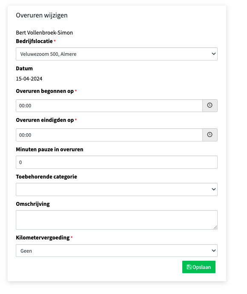Image resolution: width=247 pixels, height=294 pixels.
Task: Click inside the Omschrijving text area
Action: pyautogui.click(x=117, y=220)
